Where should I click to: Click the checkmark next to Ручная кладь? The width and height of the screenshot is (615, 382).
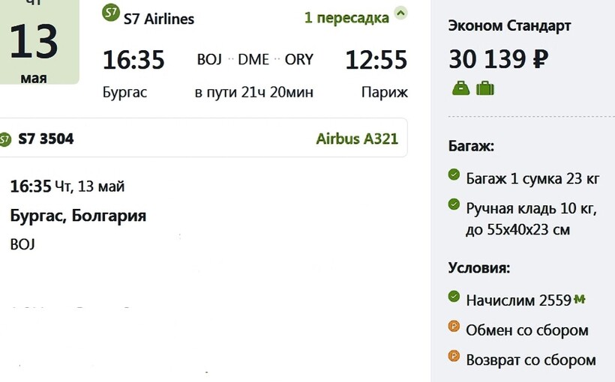coord(454,204)
